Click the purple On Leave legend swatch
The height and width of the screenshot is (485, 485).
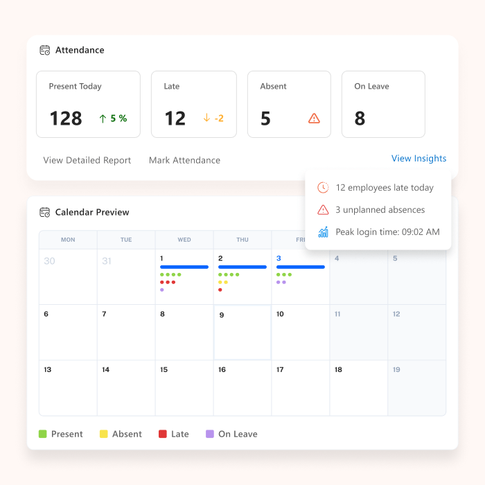coord(209,434)
